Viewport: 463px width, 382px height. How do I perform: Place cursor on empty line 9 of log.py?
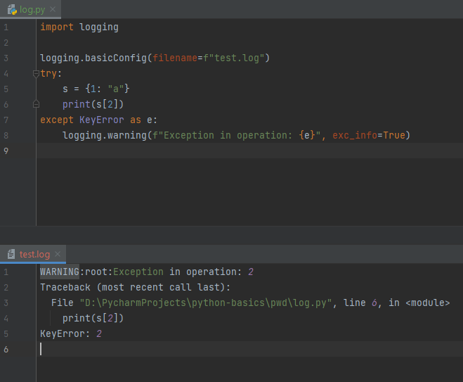tap(249, 151)
